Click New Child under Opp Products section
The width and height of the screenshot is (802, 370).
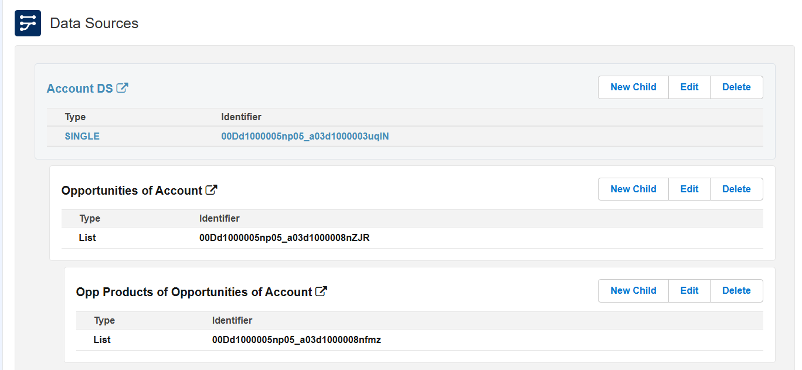tap(633, 290)
